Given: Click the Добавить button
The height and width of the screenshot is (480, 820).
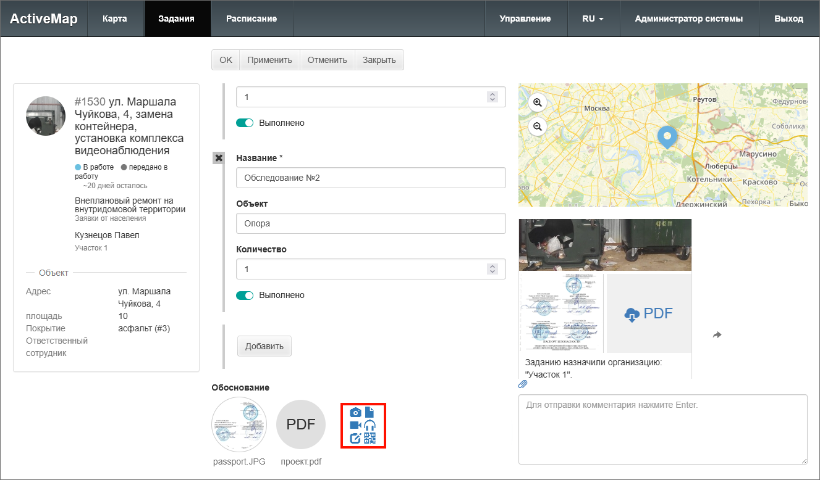Looking at the screenshot, I should coord(264,346).
